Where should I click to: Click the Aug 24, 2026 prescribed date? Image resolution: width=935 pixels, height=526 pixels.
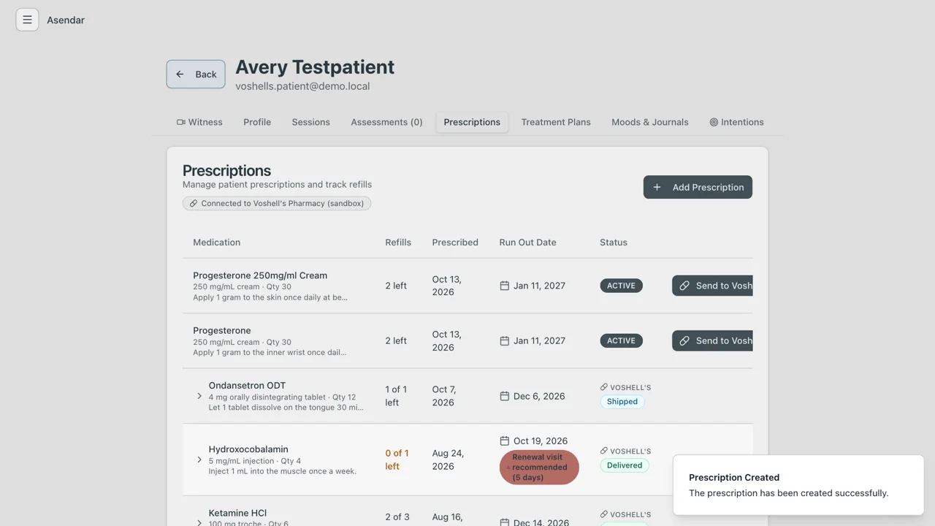[x=448, y=460]
